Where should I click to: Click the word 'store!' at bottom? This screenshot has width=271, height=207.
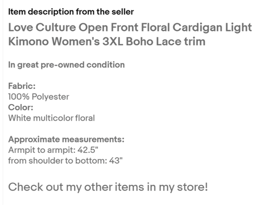pyautogui.click(x=192, y=187)
